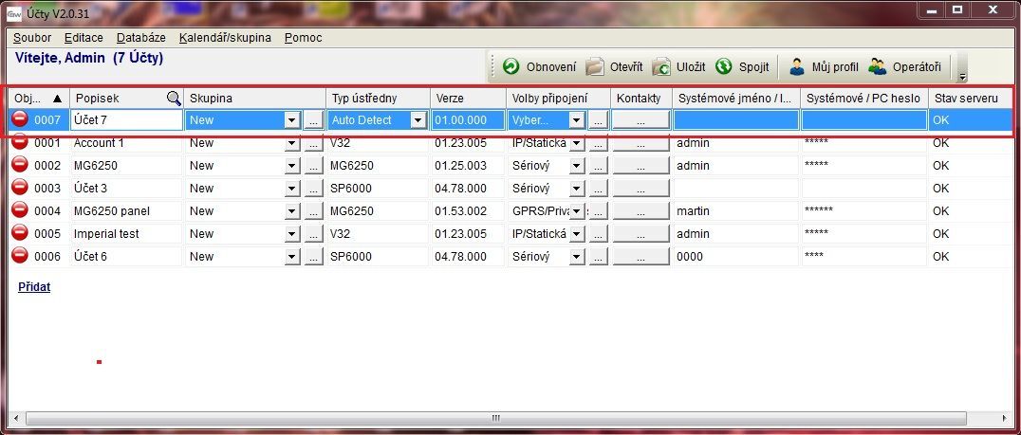Click red status icon for account 0004
Image resolution: width=1021 pixels, height=435 pixels.
[20, 210]
